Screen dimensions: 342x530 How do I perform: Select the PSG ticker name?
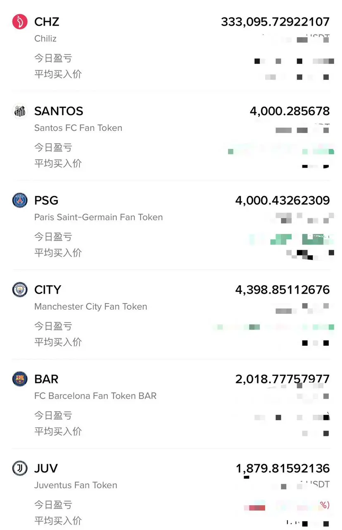pos(46,200)
